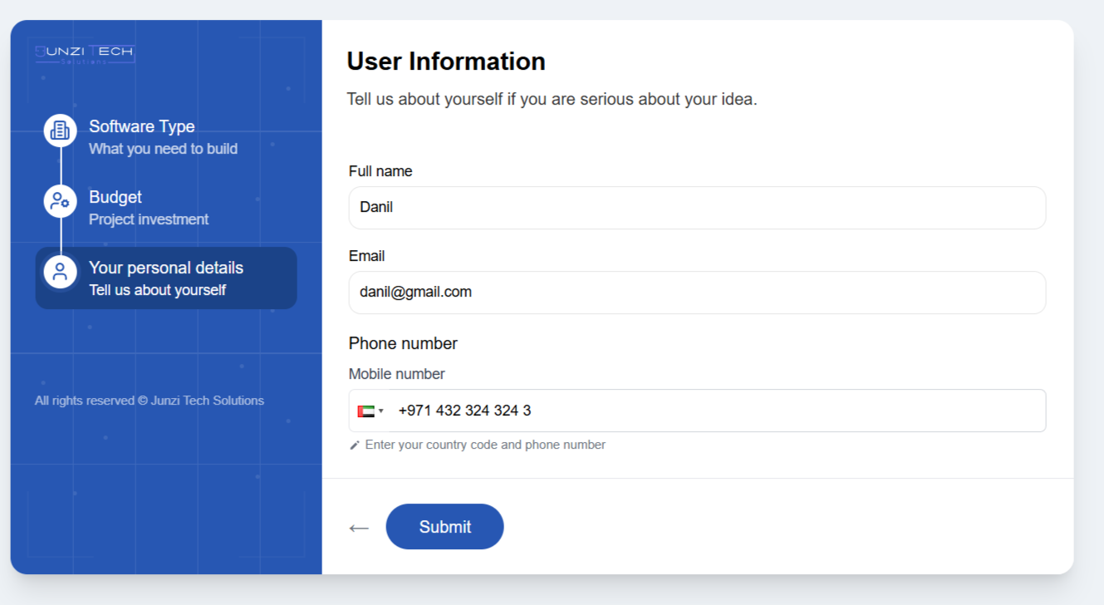Click the All rights reserved footer text
1104x605 pixels.
[x=148, y=400]
